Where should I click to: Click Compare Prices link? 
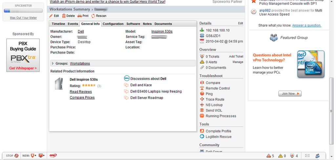click(82, 97)
